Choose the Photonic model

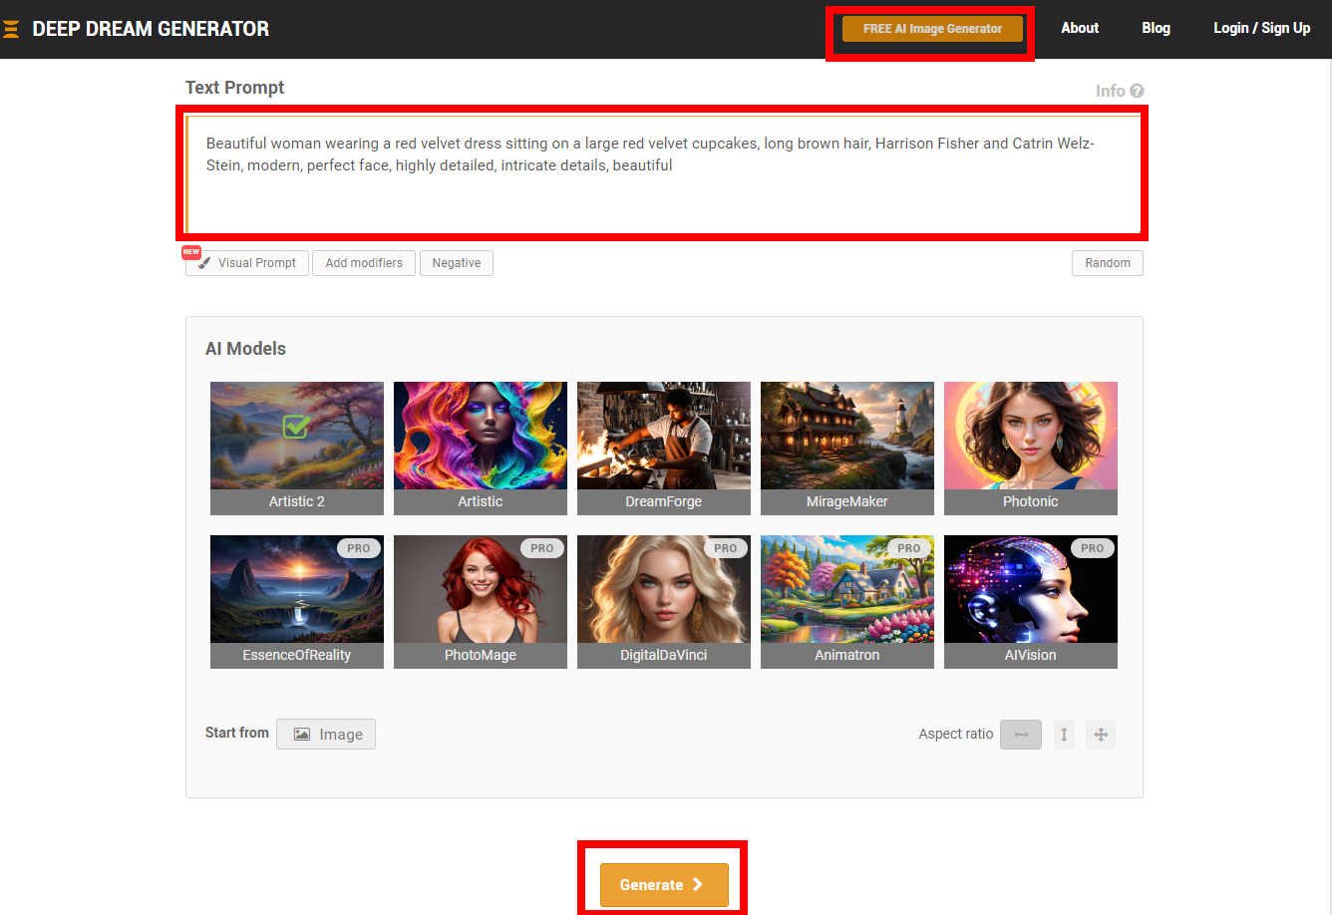(1031, 448)
